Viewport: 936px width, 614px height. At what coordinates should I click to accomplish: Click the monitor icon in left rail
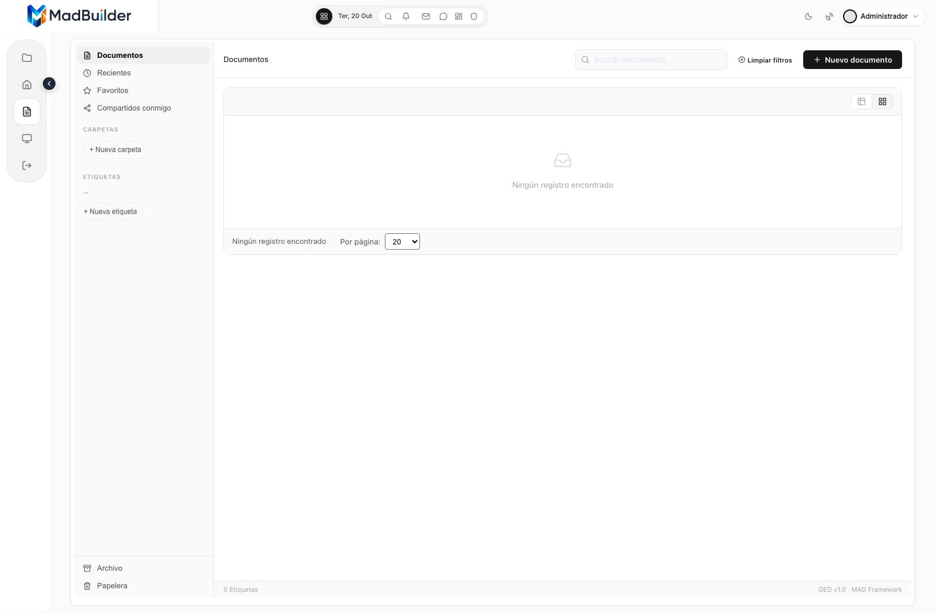tap(27, 139)
